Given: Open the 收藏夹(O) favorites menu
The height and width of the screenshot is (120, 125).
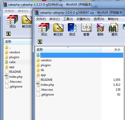Looking at the screenshot, I should (x=83, y=19).
